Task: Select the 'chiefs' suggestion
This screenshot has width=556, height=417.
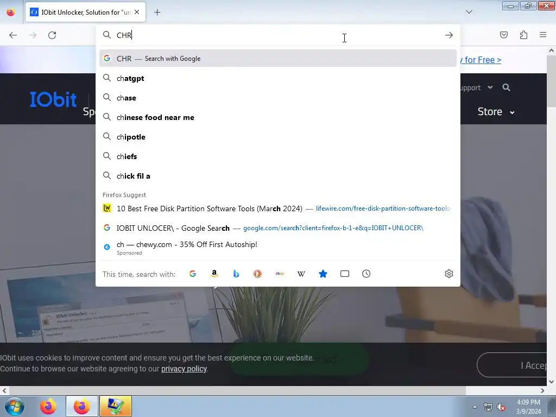Action: [278, 156]
